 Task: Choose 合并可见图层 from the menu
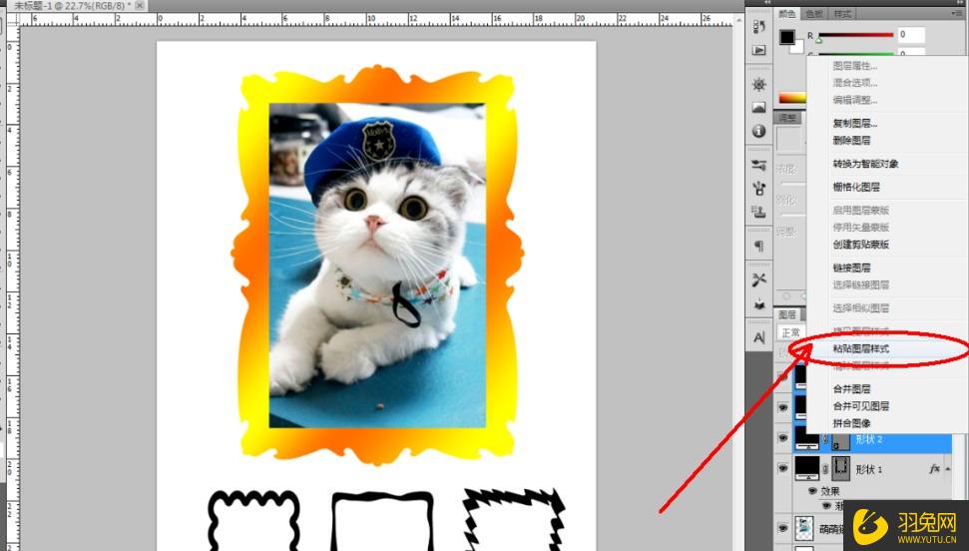(x=861, y=406)
